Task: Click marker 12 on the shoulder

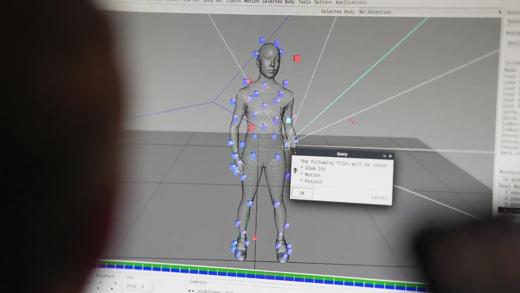Action: click(x=247, y=82)
